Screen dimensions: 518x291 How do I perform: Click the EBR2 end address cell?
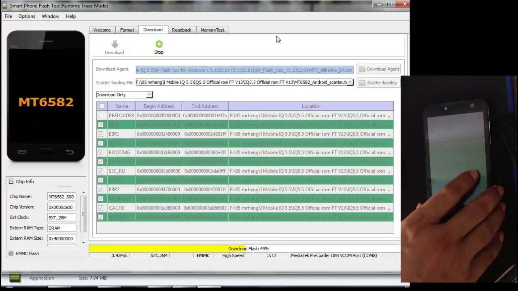pyautogui.click(x=205, y=189)
